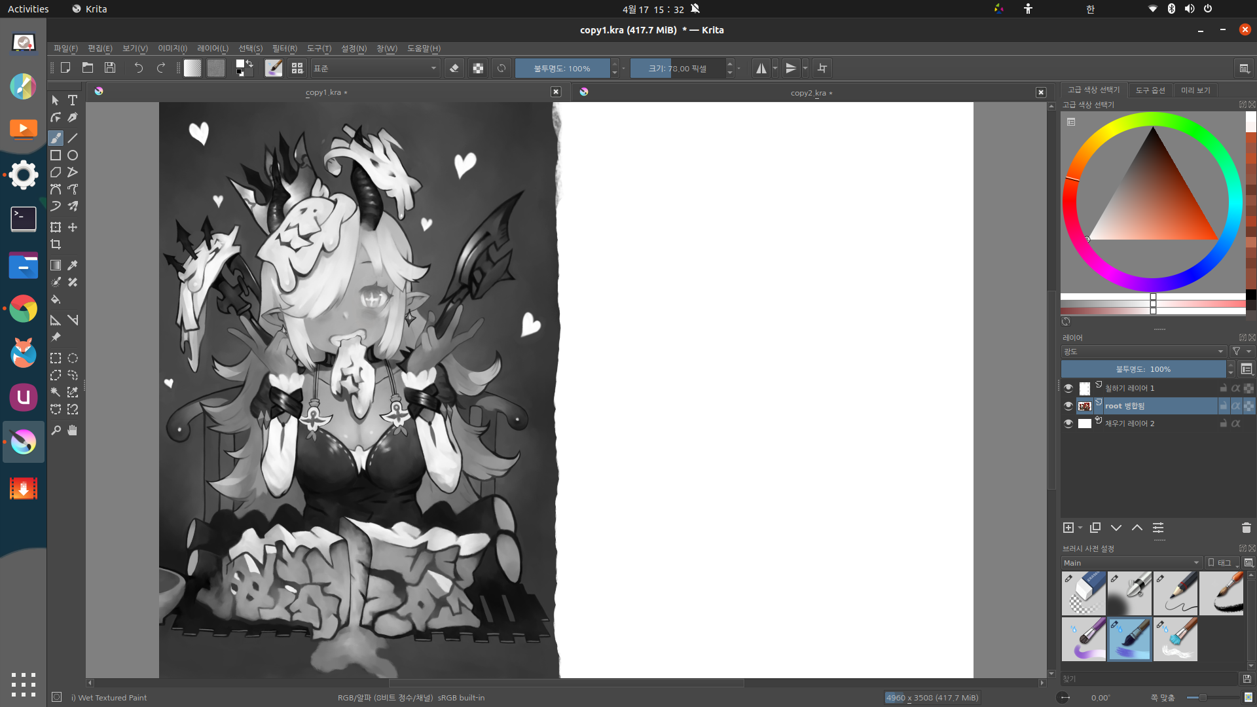
Task: Open the 쪽 맞춤 zoom dropdown
Action: 1162,698
